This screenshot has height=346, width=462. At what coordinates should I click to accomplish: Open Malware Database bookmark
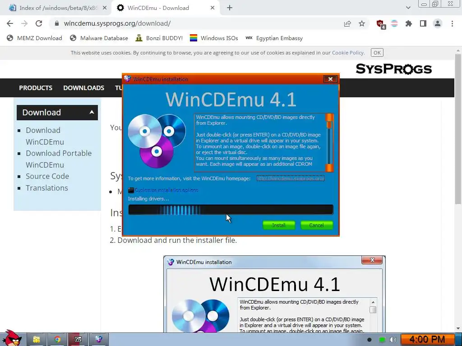(x=99, y=38)
